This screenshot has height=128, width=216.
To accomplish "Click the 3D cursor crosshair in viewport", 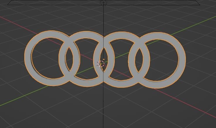I will pyautogui.click(x=101, y=64).
